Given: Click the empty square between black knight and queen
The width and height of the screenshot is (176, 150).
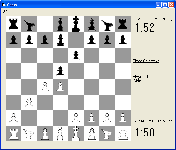Looking at the screenshot, I should click(45, 24).
